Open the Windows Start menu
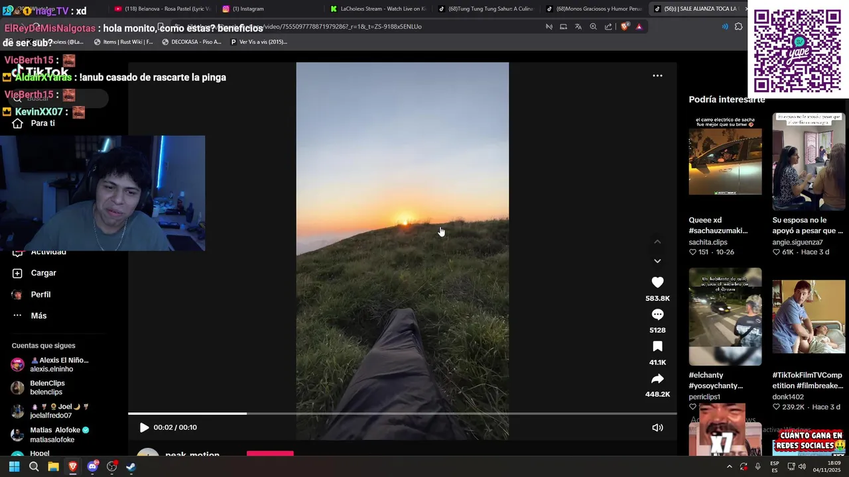 (14, 466)
